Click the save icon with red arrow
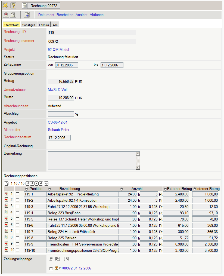Screen dimensions: 224x276 tap(6, 15)
